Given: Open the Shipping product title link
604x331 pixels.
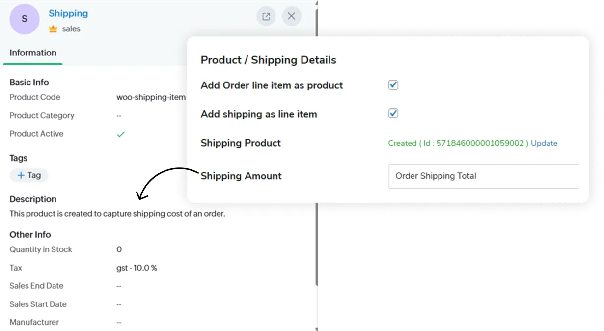Looking at the screenshot, I should [68, 13].
